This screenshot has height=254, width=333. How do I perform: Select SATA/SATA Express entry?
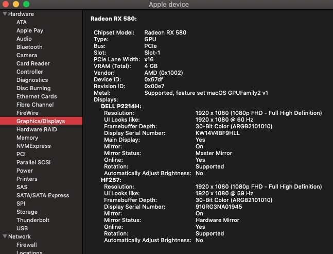pyautogui.click(x=43, y=195)
